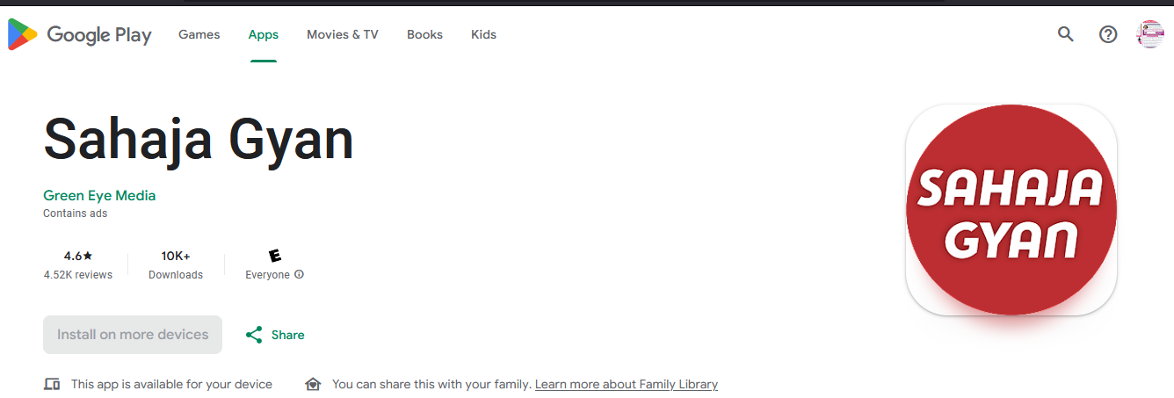1174x398 pixels.
Task: Click the green share icon
Action: point(254,335)
